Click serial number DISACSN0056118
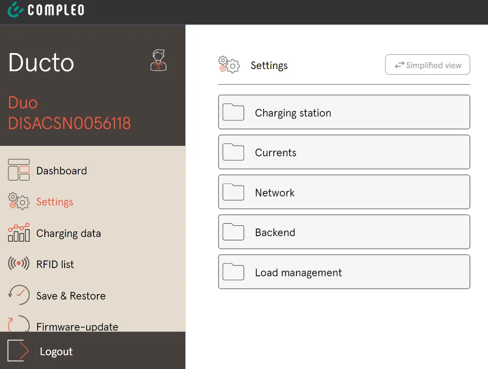Viewport: 488px width, 369px height. click(69, 123)
